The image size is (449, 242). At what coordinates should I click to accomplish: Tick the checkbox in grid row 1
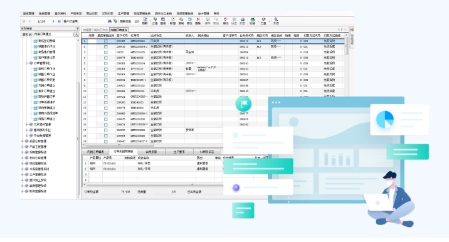coord(105,41)
